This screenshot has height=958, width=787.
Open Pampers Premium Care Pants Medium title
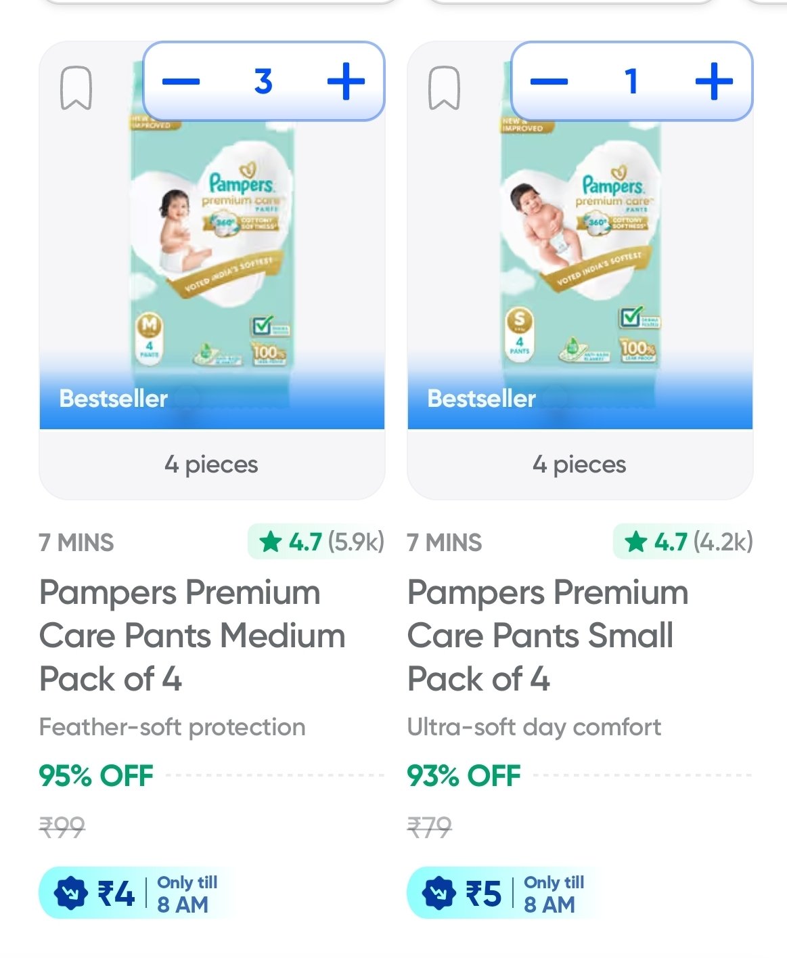coord(192,635)
